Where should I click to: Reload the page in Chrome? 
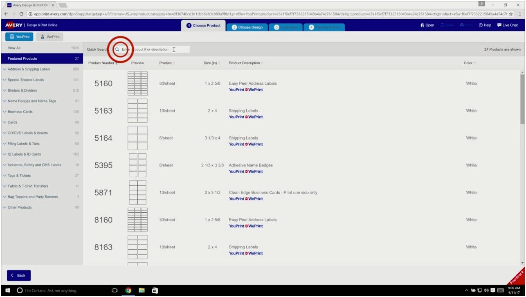coord(22,14)
